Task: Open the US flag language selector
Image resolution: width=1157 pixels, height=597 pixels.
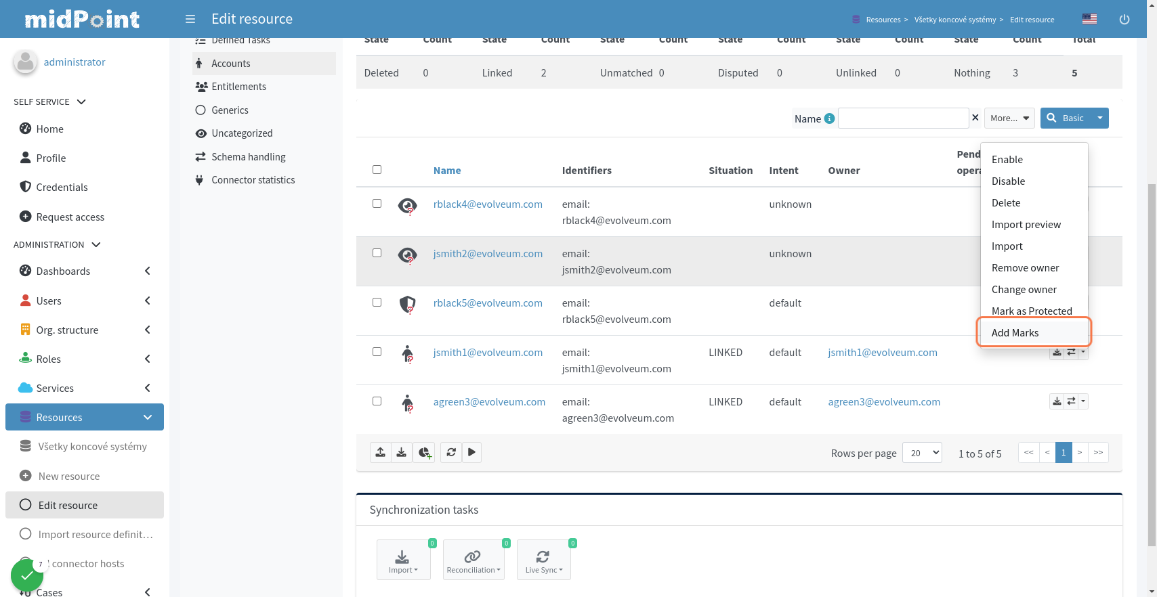Action: [1089, 19]
